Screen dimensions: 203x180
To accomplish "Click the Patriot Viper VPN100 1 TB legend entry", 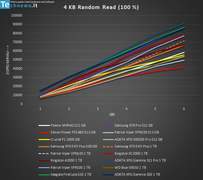I will [x=64, y=153].
